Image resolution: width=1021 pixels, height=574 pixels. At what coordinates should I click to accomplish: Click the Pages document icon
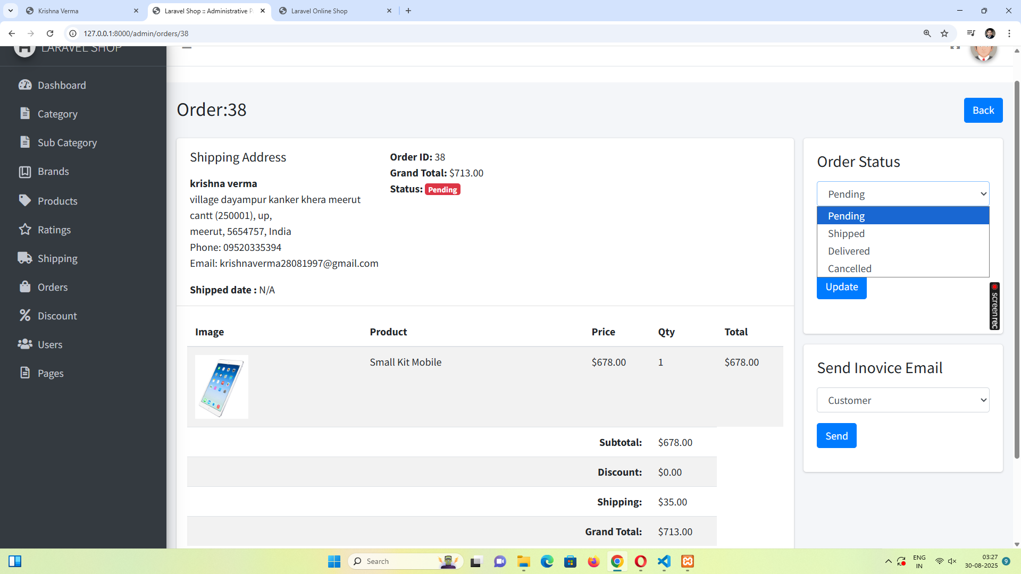pyautogui.click(x=25, y=373)
